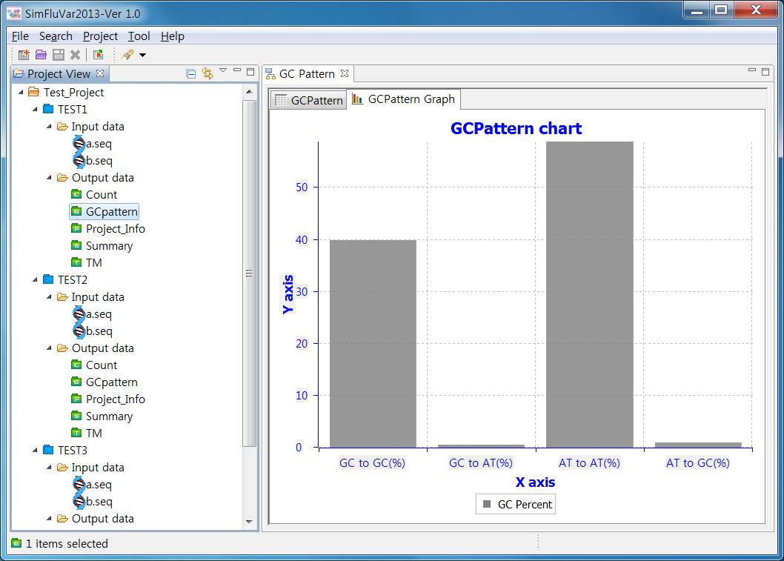Viewport: 784px width, 561px height.
Task: Select a.seq under TEST1 Input data
Action: point(99,144)
